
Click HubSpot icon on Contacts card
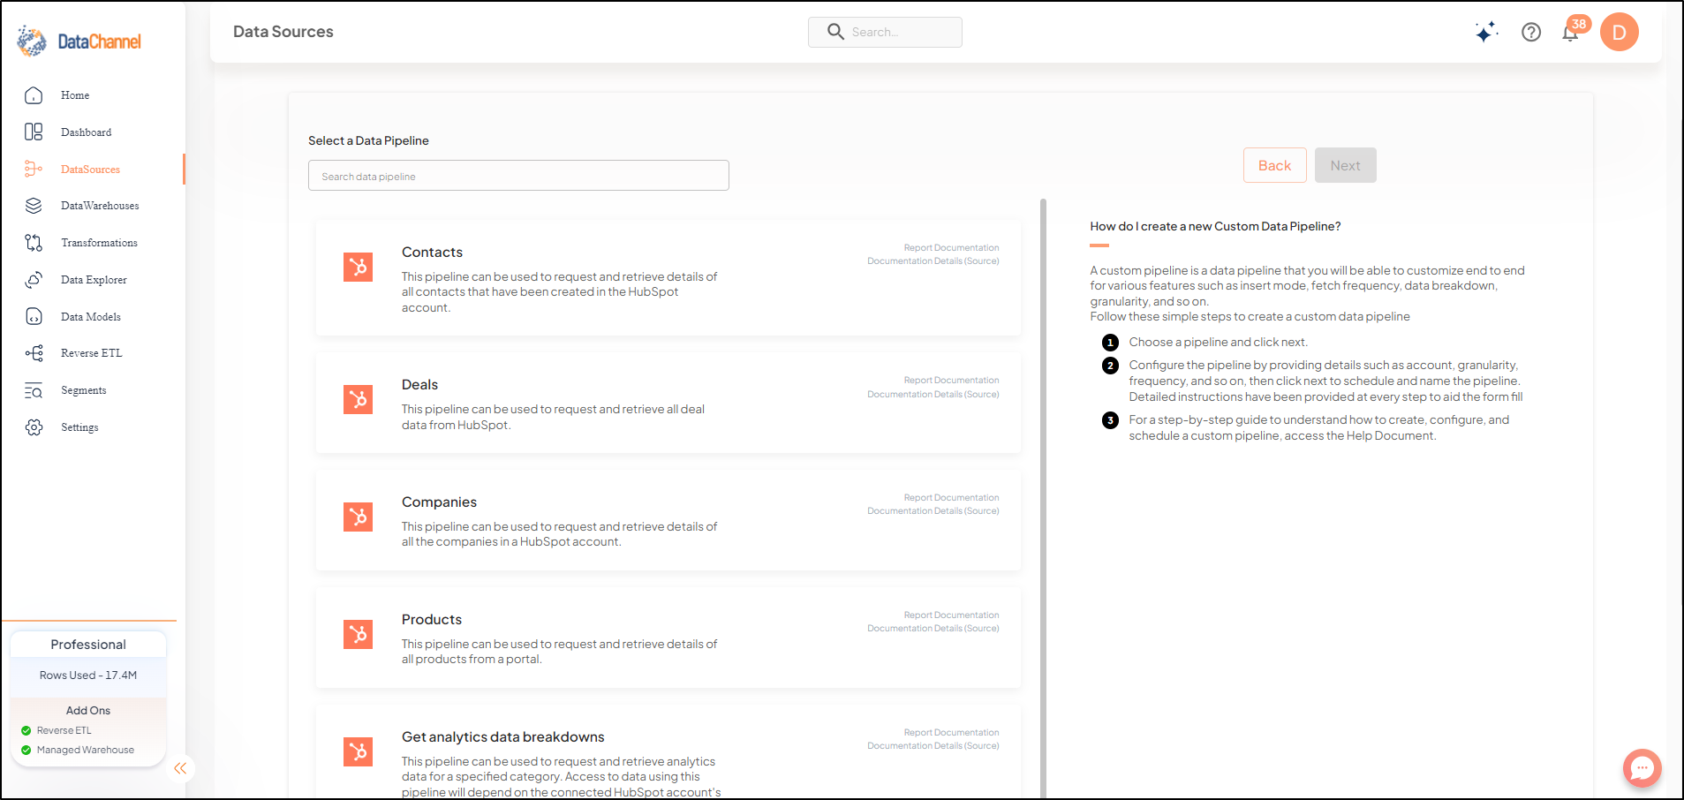(358, 267)
